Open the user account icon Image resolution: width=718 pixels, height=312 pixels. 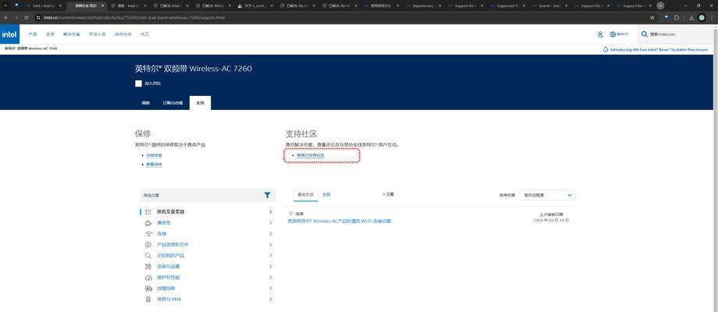pos(600,34)
